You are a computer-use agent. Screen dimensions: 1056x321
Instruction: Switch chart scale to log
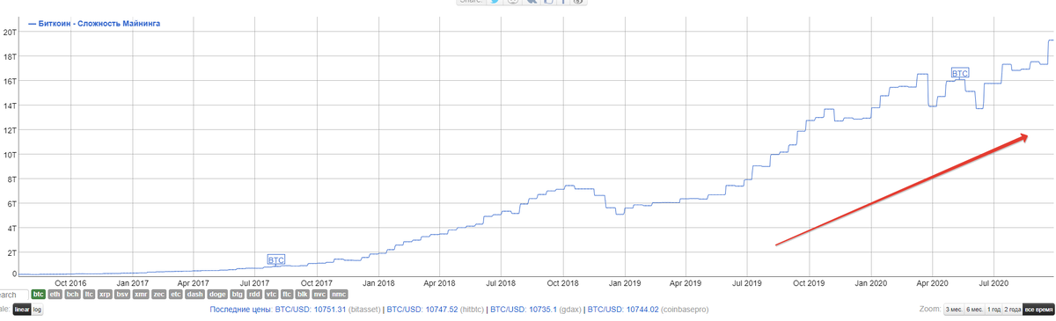[x=37, y=310]
